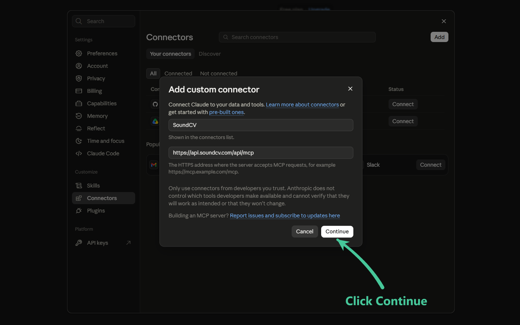Viewport: 520px width, 325px height.
Task: Click the Reflect icon in sidebar
Action: tap(79, 128)
